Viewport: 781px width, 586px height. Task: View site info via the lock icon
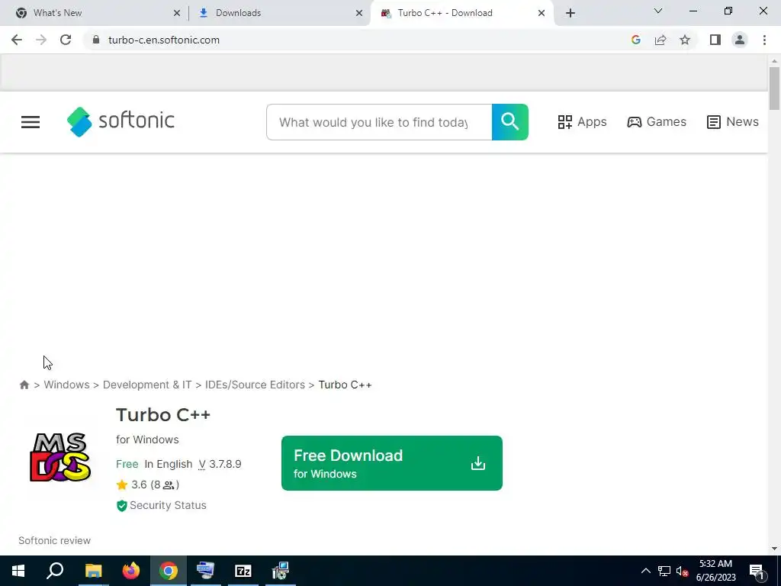[x=96, y=40]
